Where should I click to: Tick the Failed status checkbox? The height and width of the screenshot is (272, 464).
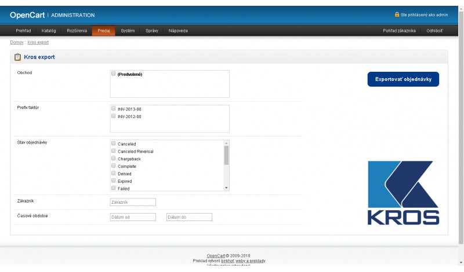coord(113,188)
